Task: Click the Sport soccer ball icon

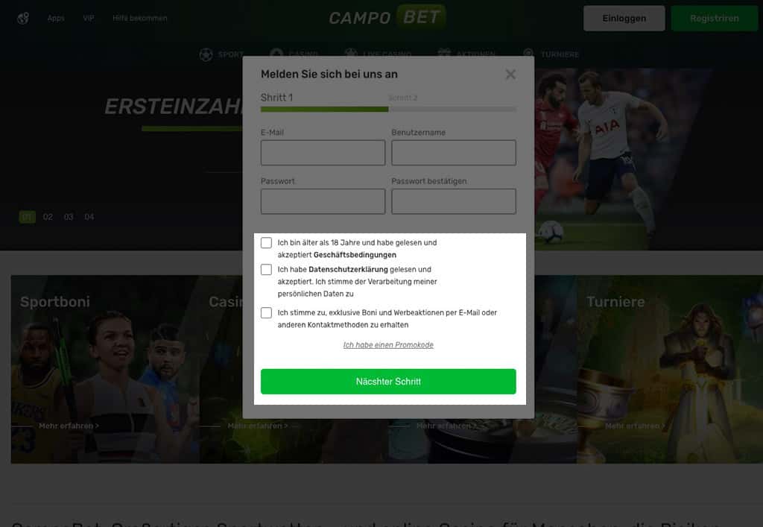Action: click(x=206, y=54)
